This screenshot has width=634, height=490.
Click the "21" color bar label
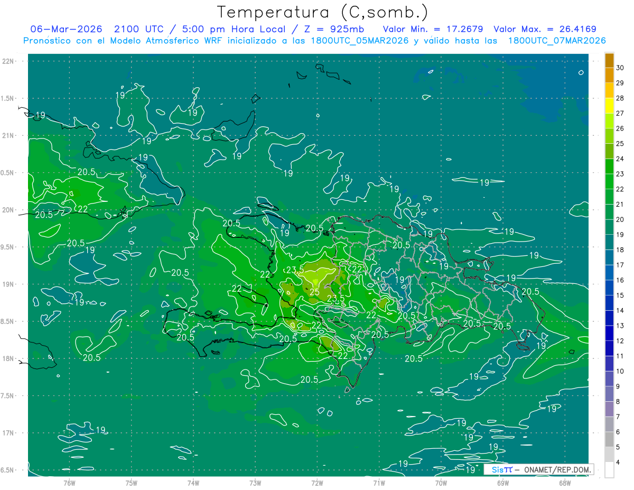620,204
